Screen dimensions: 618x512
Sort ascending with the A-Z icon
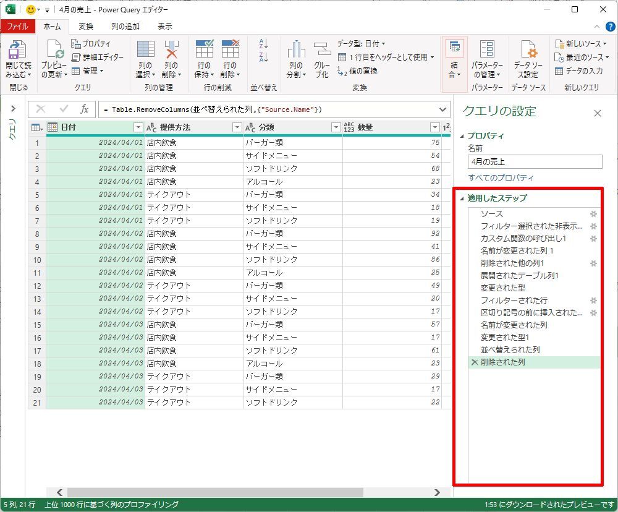[264, 43]
